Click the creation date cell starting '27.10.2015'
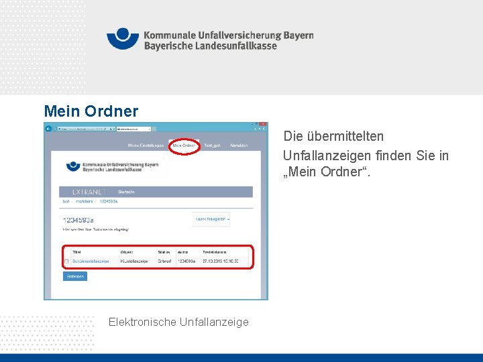The image size is (483, 362). click(x=221, y=261)
